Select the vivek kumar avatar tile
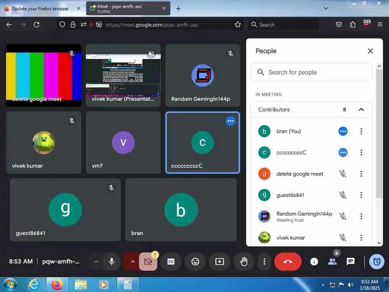 pos(44,143)
